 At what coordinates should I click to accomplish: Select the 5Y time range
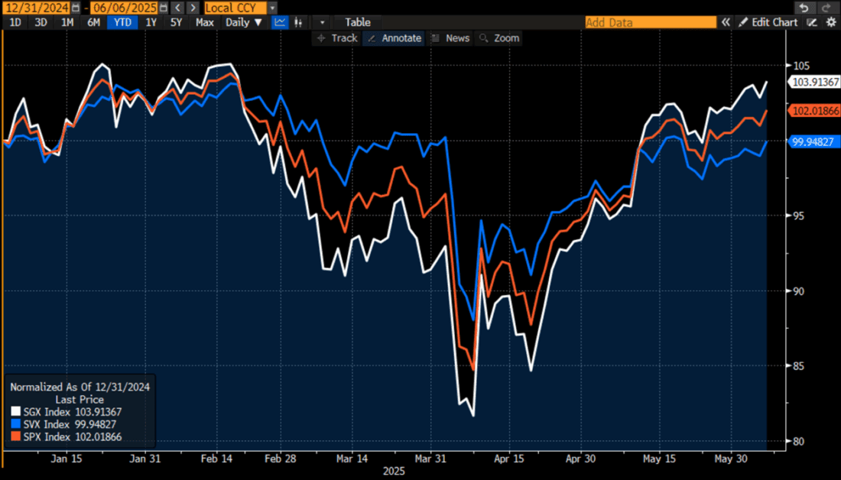tap(176, 22)
